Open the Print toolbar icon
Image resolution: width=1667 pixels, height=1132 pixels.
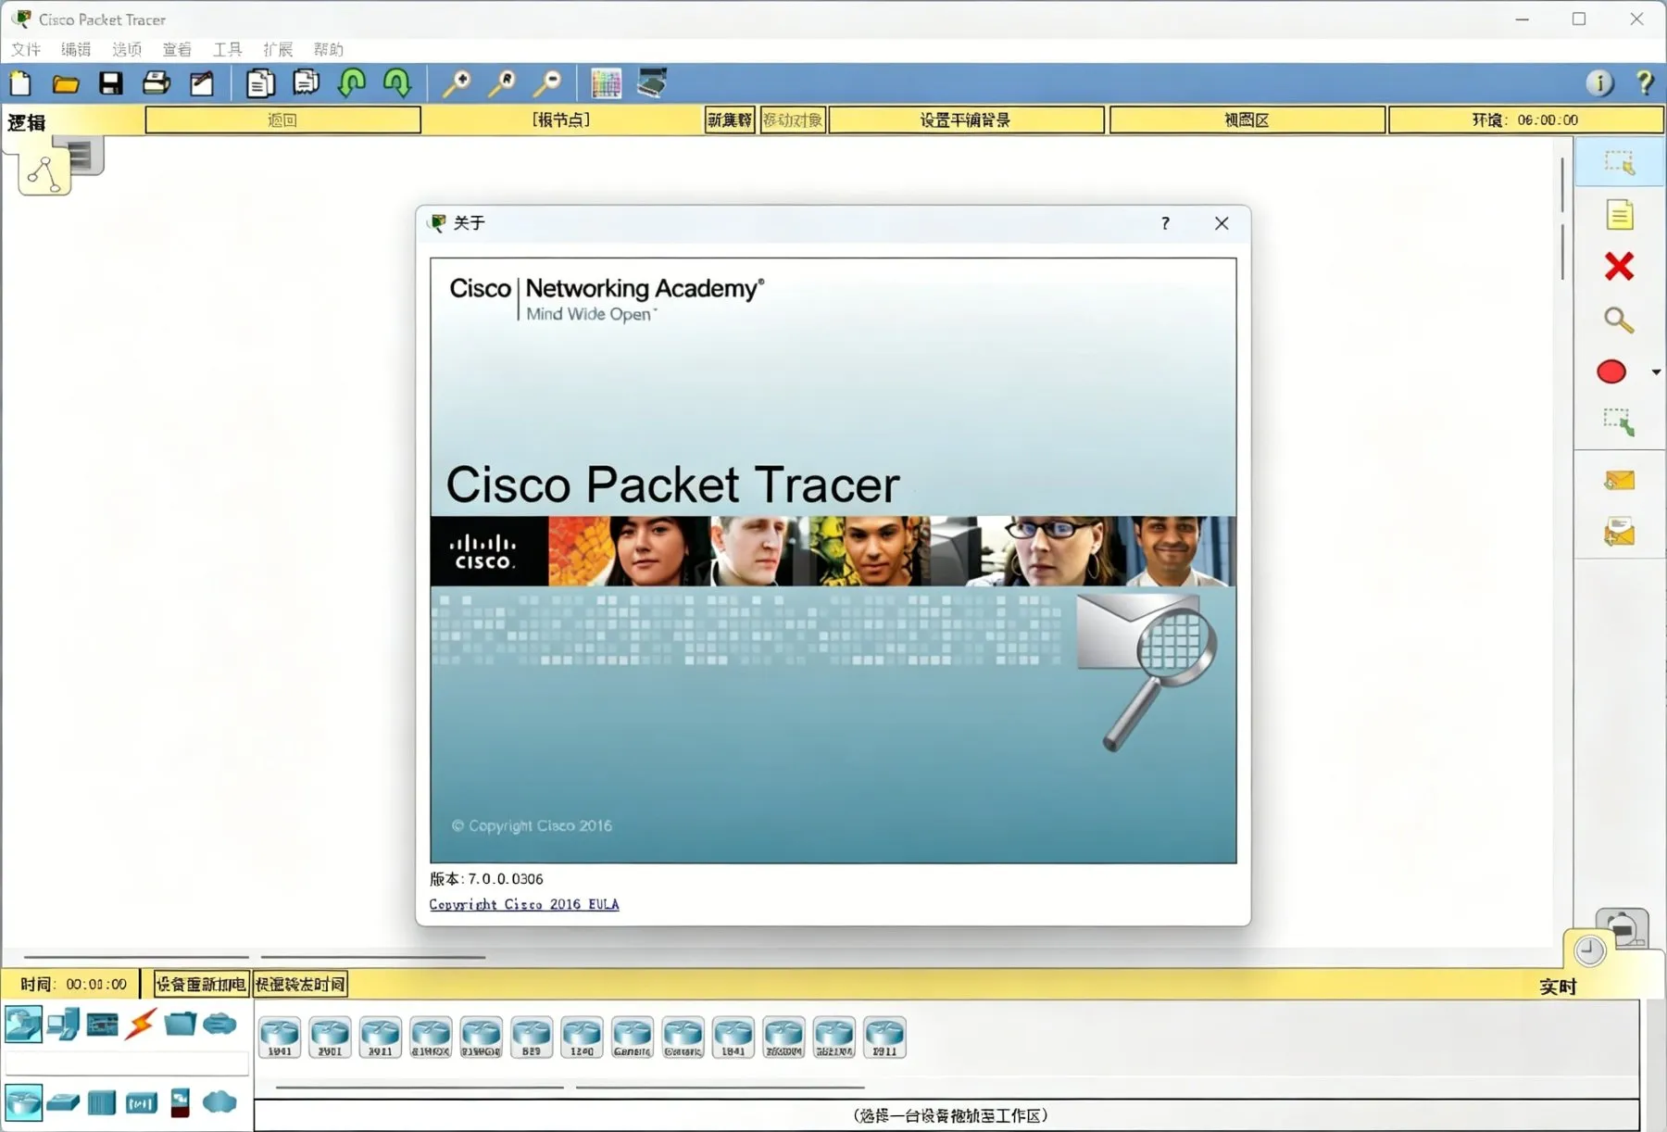tap(157, 83)
